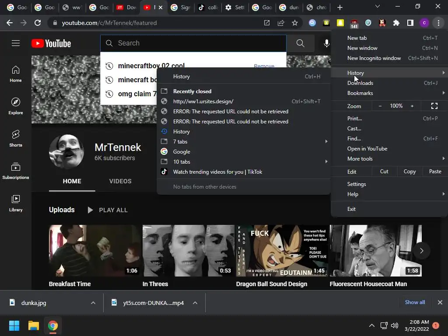Screen dimensions: 448x336
Task: Activate voice search microphone
Action: coord(326,43)
